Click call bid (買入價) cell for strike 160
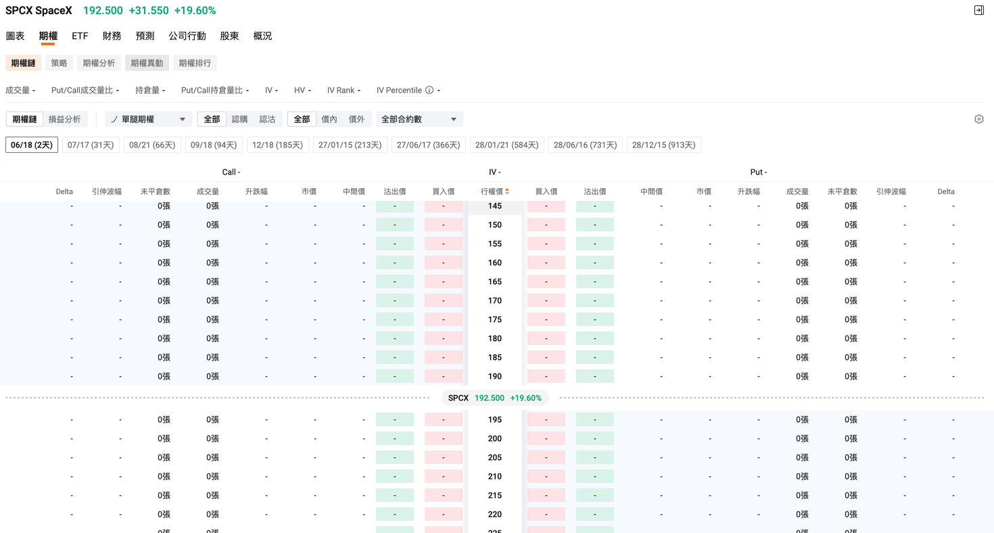The height and width of the screenshot is (533, 994). tap(444, 262)
